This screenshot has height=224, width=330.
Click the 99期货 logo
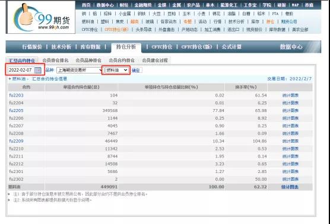pos(42,17)
